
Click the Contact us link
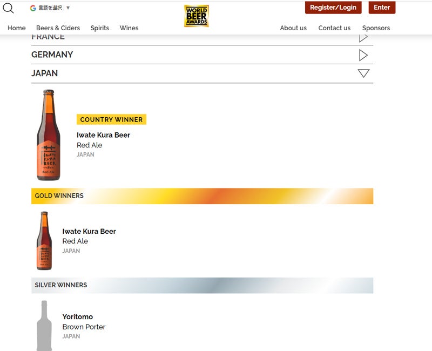334,28
